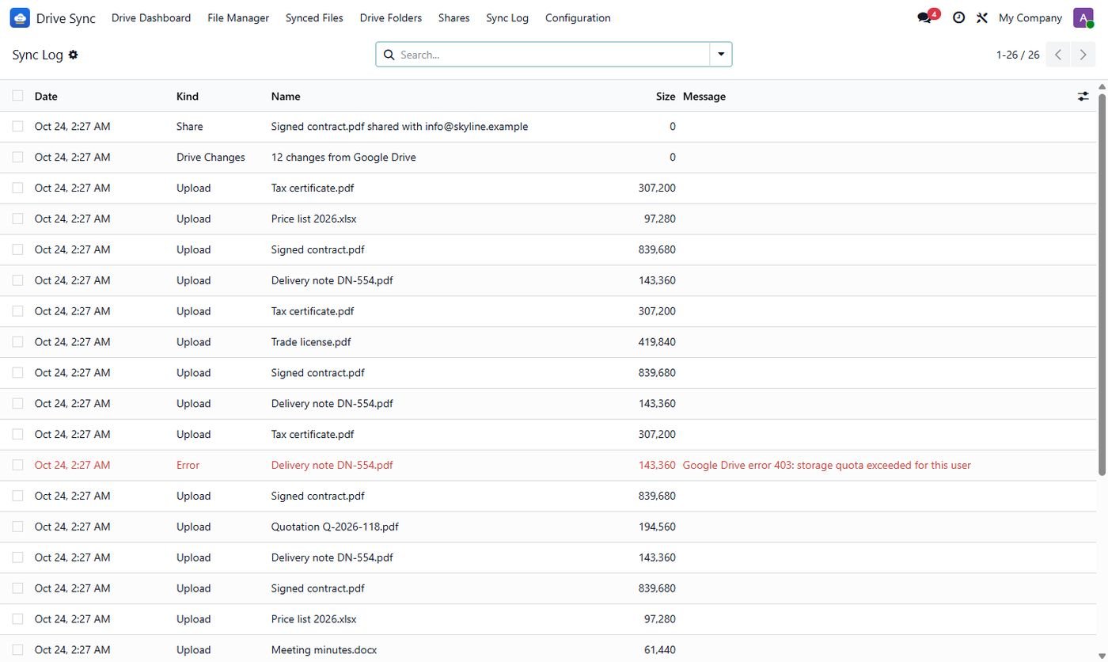Sort by the Size column header

point(666,97)
